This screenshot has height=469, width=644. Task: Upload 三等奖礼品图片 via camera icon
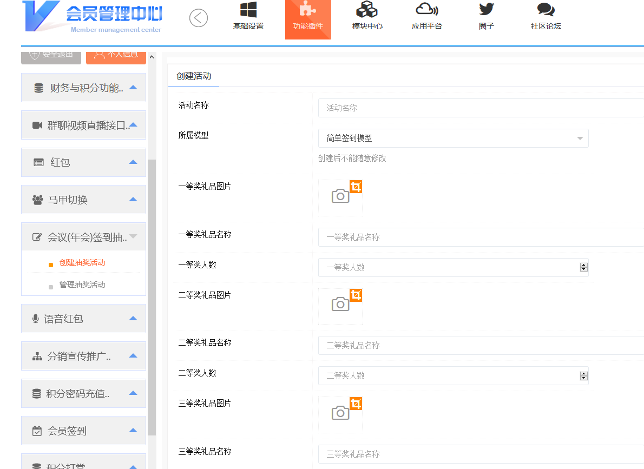tap(340, 413)
